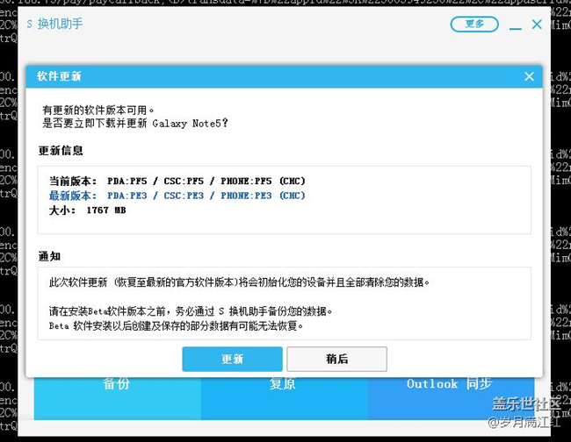571x442 pixels.
Task: Minimize the S 换机助手 window
Action: tap(514, 25)
